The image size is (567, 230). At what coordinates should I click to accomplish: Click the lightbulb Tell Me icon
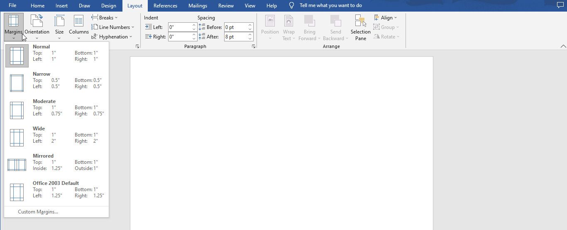[x=291, y=5]
